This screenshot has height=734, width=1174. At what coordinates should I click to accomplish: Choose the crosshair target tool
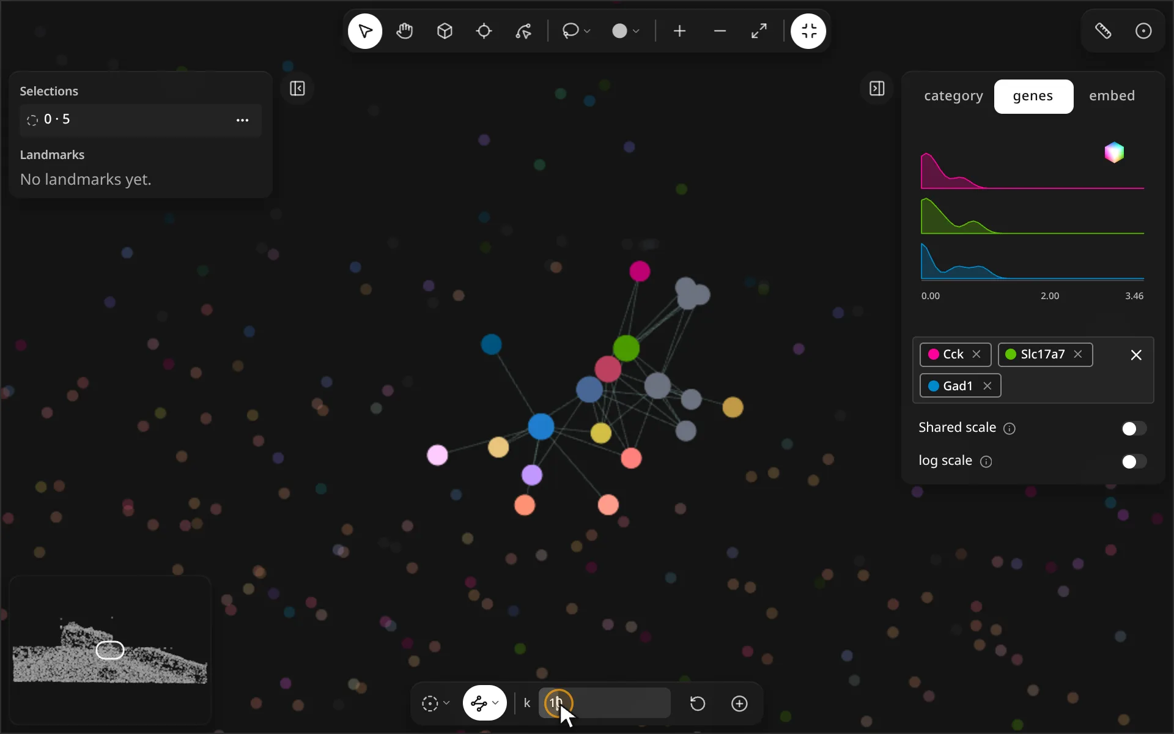click(484, 31)
